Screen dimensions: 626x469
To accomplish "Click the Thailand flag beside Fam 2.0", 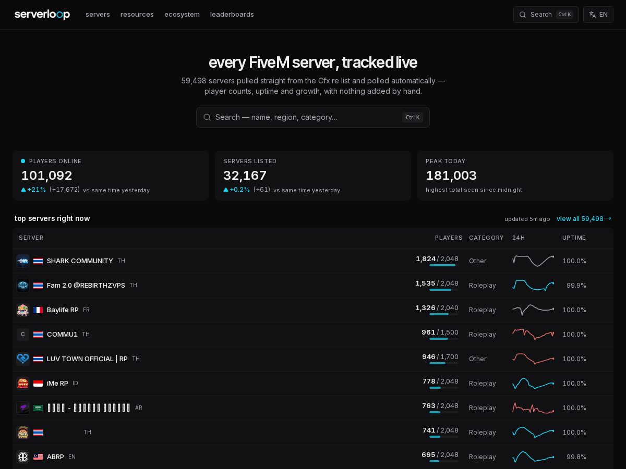I will click(38, 286).
